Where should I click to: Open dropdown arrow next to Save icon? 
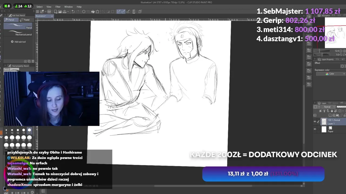pos(68,11)
